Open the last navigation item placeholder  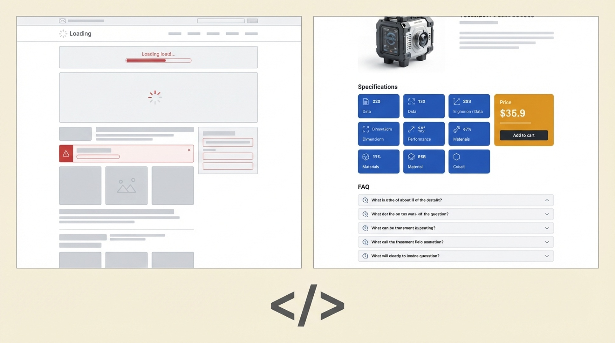point(251,34)
